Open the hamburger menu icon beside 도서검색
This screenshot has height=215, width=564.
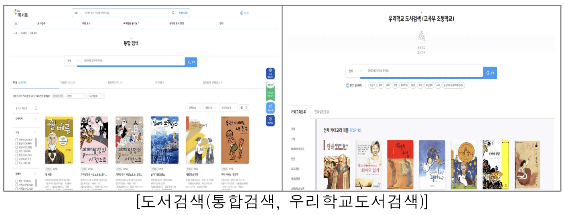click(x=16, y=23)
